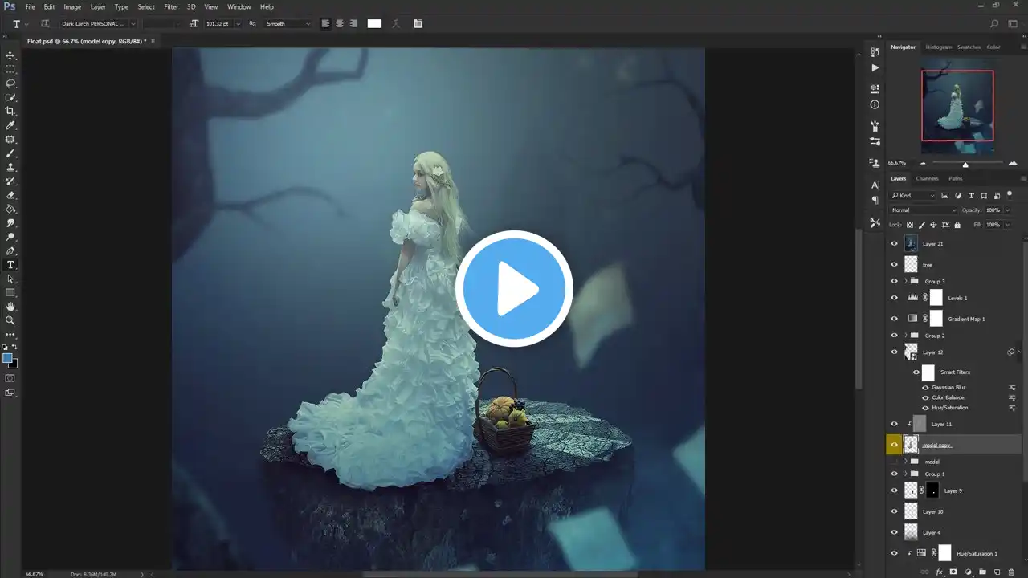Select the Hand tool
The height and width of the screenshot is (578, 1028).
10,307
